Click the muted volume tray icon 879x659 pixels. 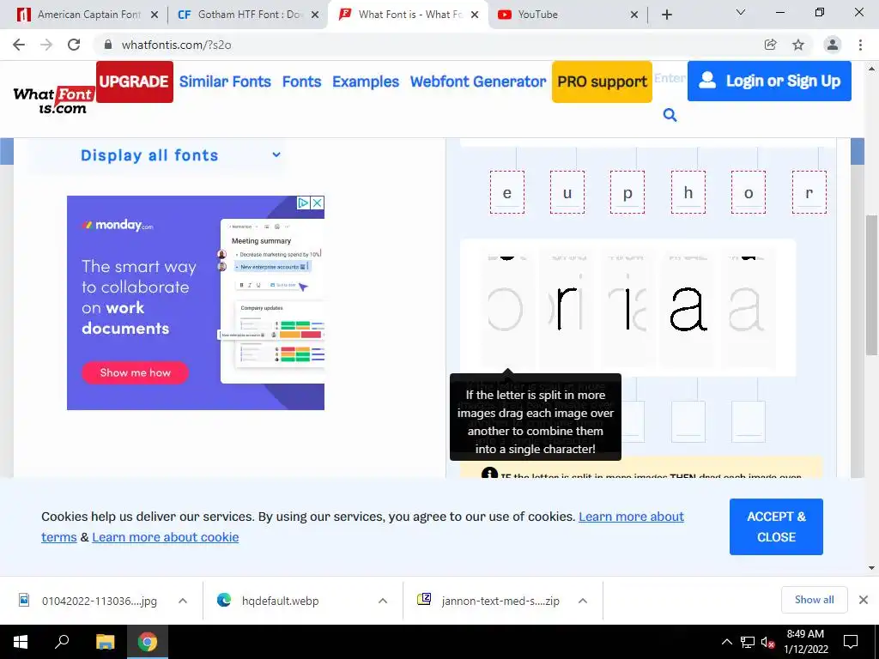tap(768, 642)
